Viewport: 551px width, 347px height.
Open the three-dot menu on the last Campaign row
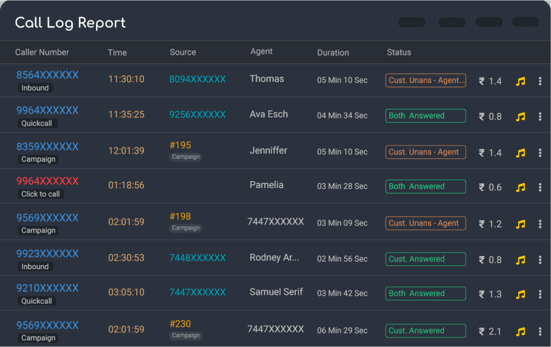pyautogui.click(x=540, y=331)
